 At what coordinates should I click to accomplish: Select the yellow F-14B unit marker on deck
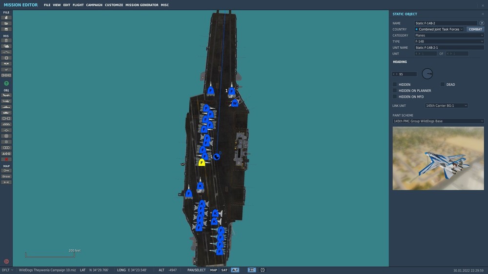tap(202, 162)
